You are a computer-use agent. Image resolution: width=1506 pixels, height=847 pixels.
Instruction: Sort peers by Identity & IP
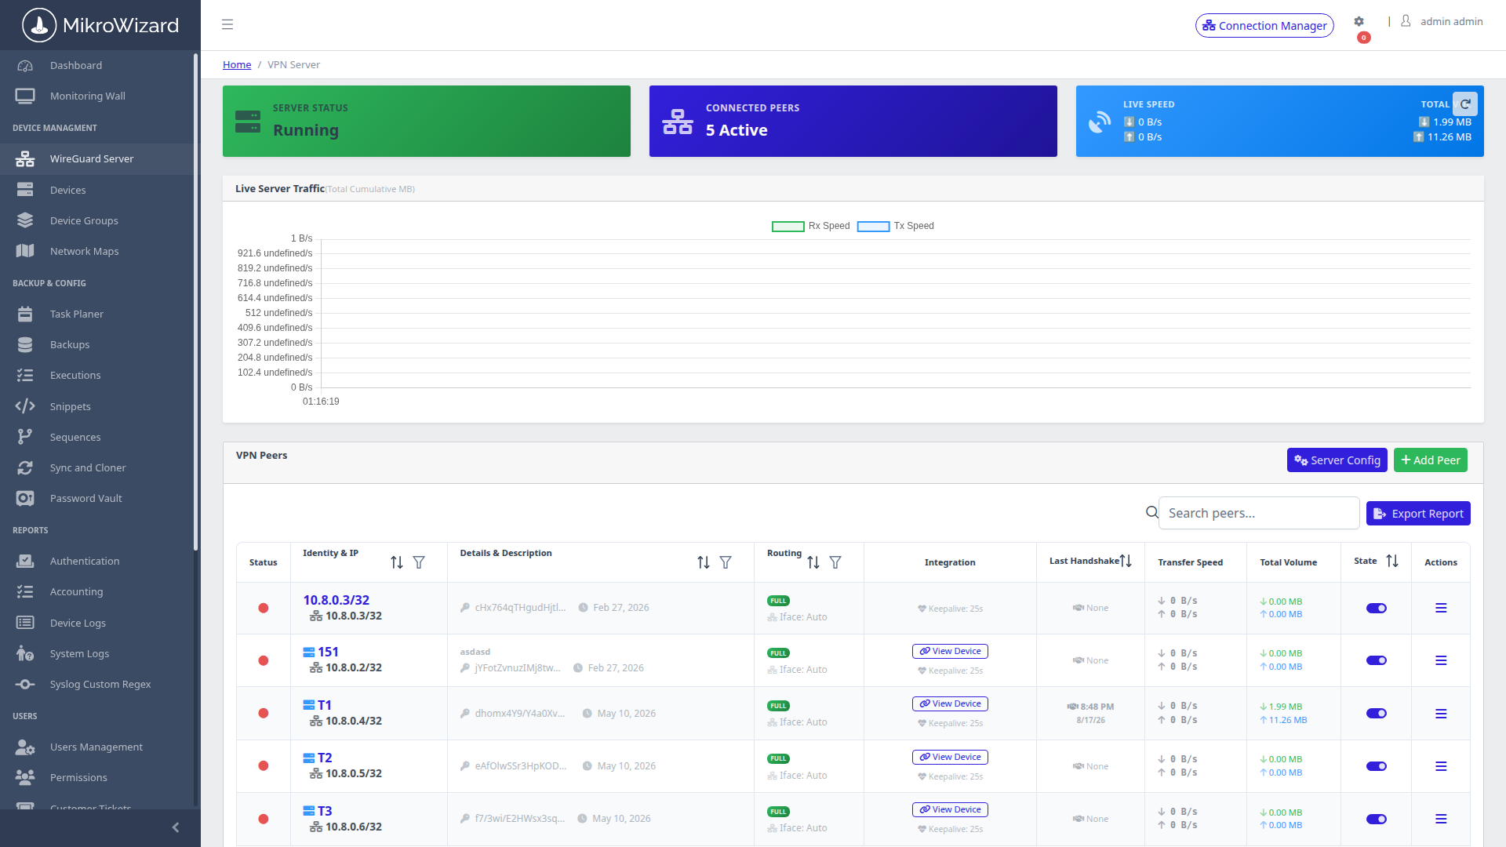tap(397, 562)
